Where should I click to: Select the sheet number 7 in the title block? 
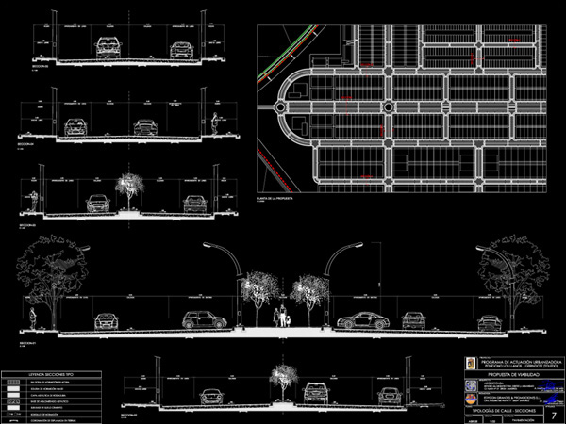[x=554, y=415]
